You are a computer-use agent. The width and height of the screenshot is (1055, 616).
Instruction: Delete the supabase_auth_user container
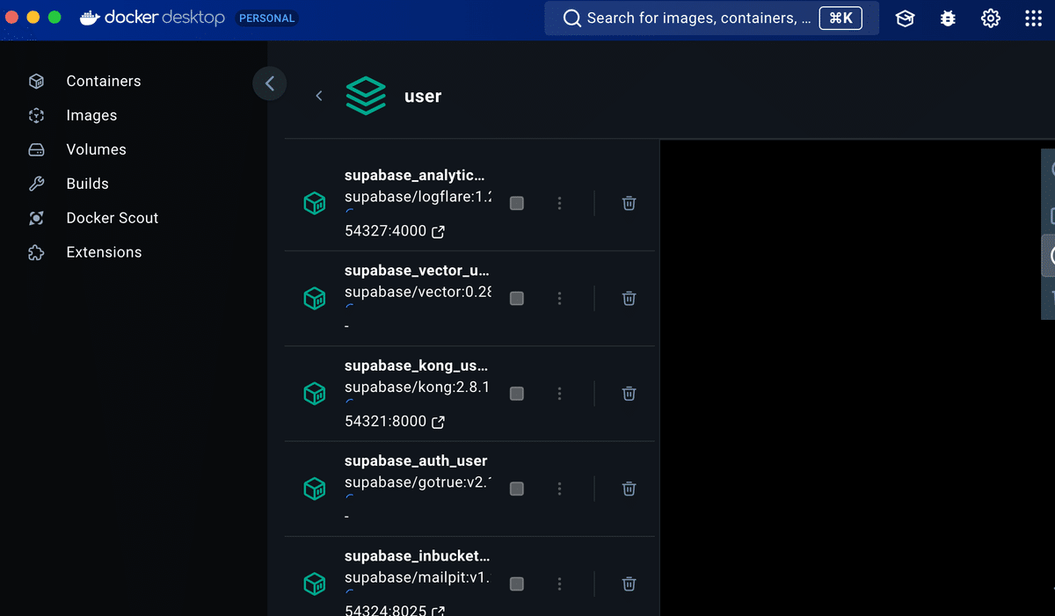tap(629, 489)
